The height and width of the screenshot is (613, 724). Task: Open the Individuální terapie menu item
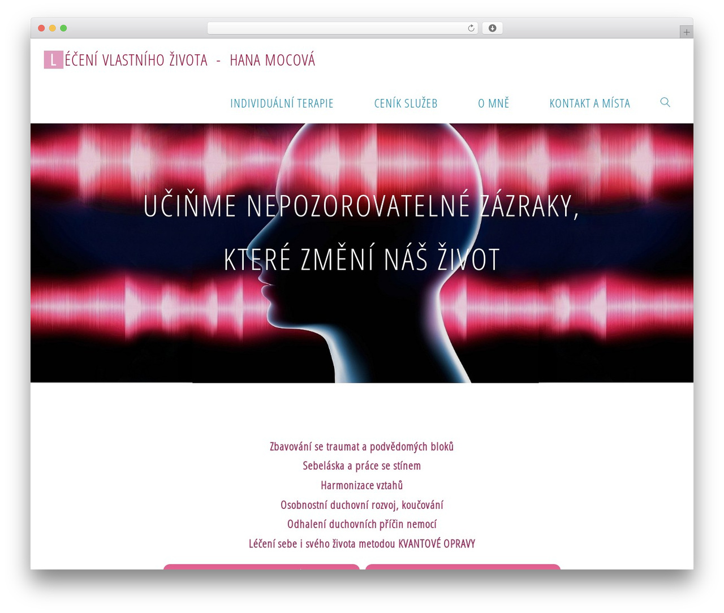click(x=282, y=103)
